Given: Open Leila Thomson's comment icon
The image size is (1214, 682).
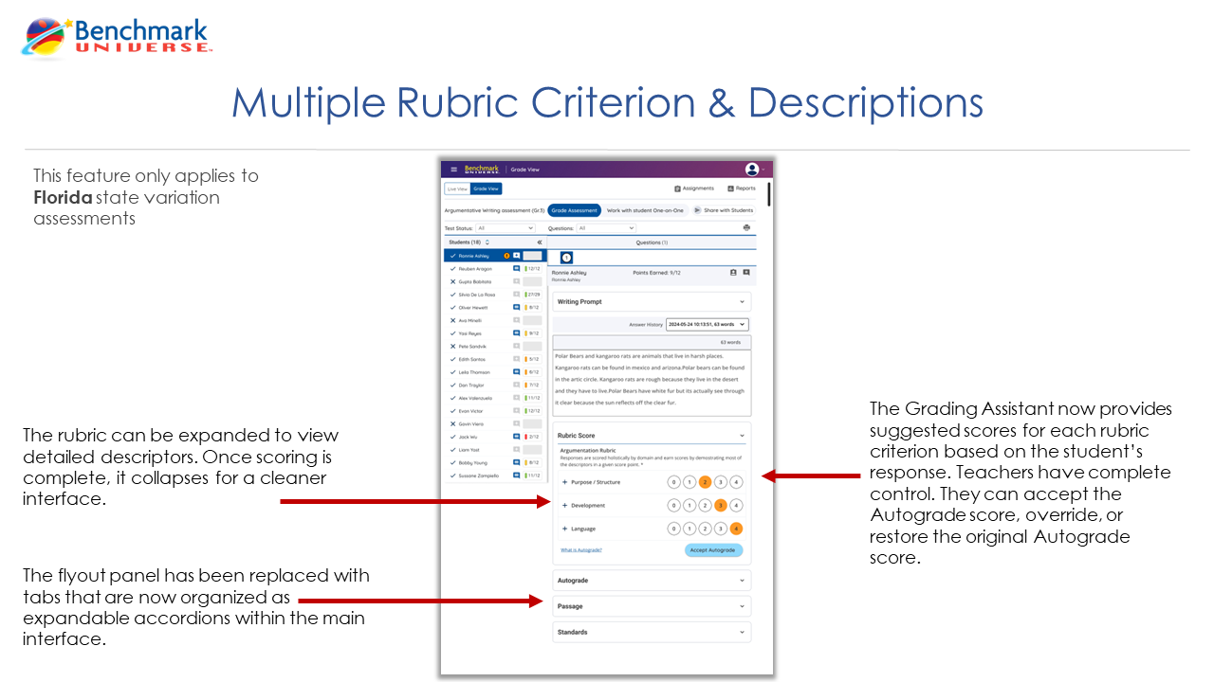Looking at the screenshot, I should click(x=517, y=372).
